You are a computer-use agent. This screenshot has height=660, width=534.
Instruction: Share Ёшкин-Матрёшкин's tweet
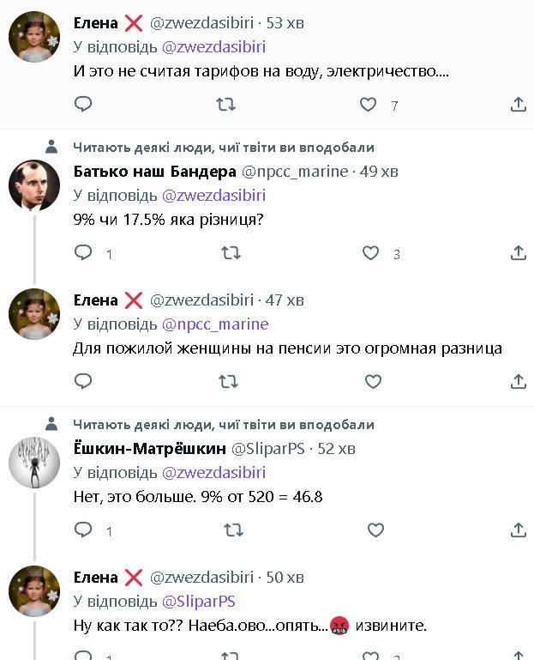(x=518, y=530)
